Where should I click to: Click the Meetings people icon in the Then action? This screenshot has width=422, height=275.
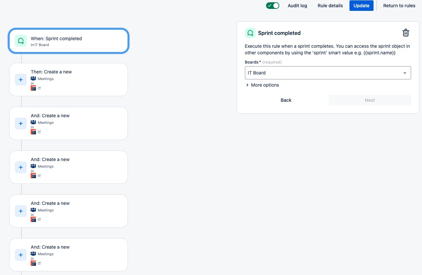tap(33, 79)
